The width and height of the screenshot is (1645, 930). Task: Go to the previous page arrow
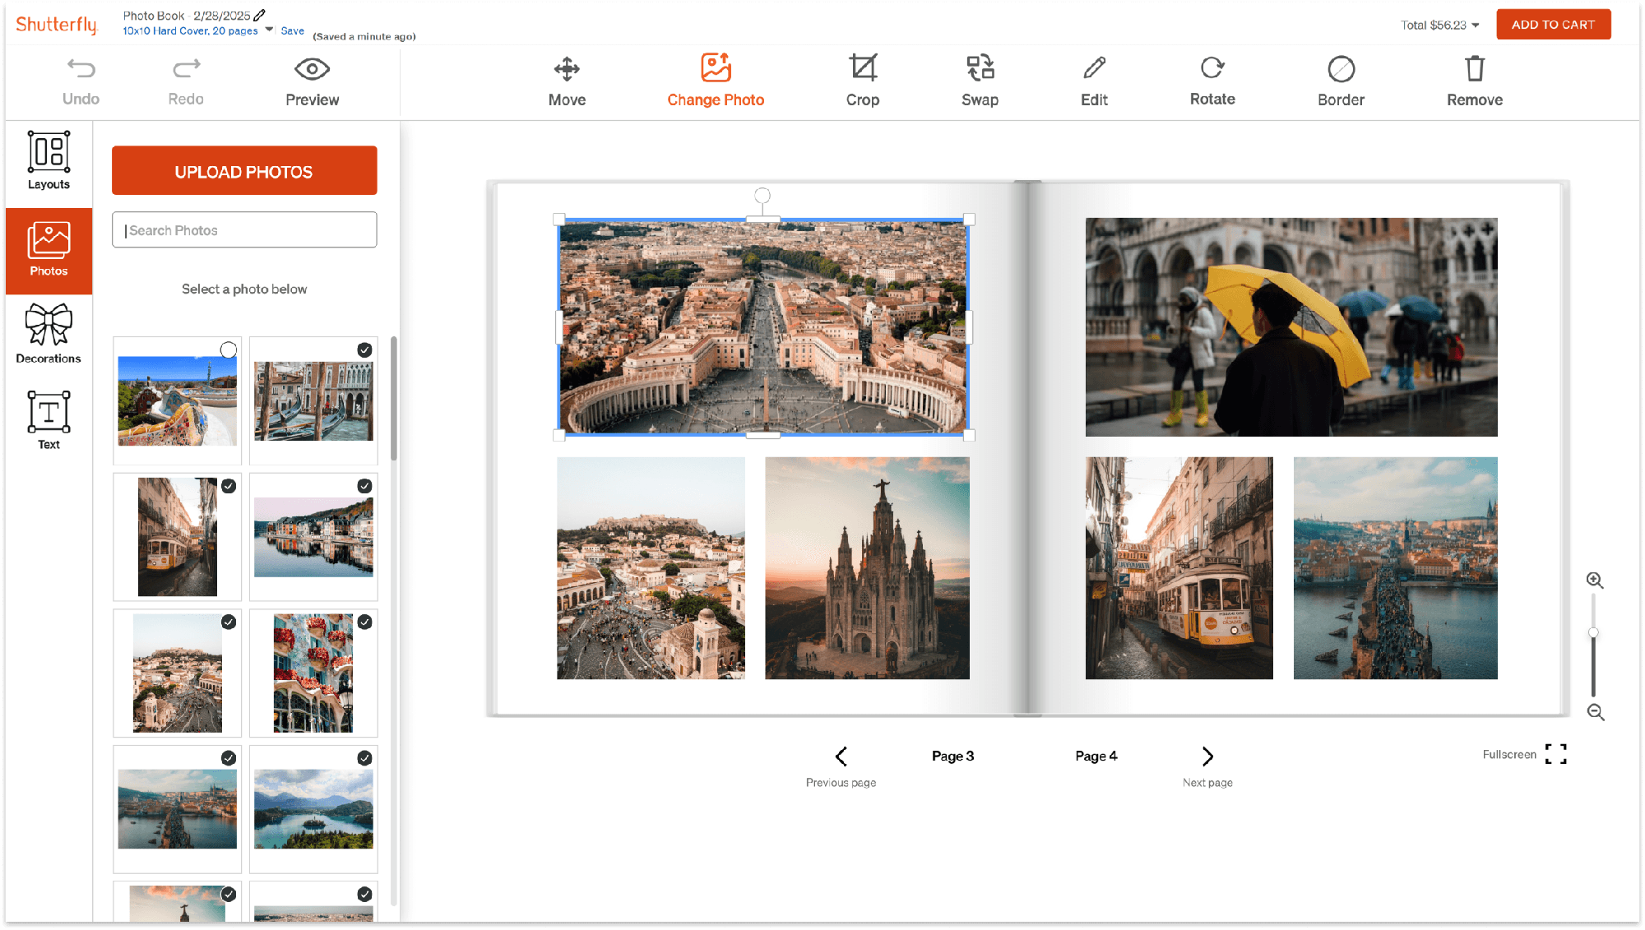pyautogui.click(x=841, y=756)
